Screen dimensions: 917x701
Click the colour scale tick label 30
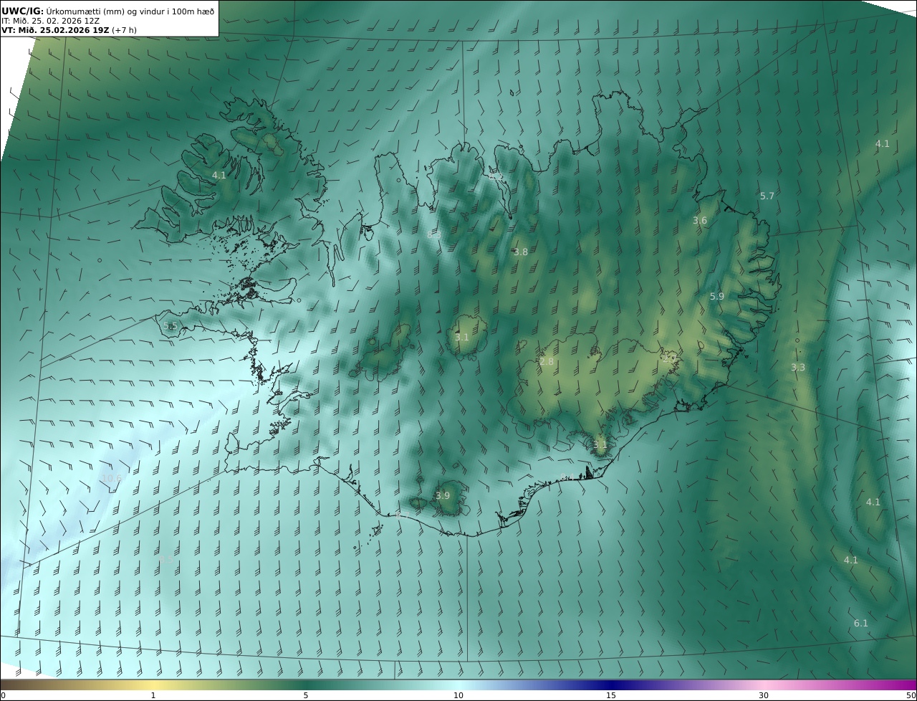[764, 695]
